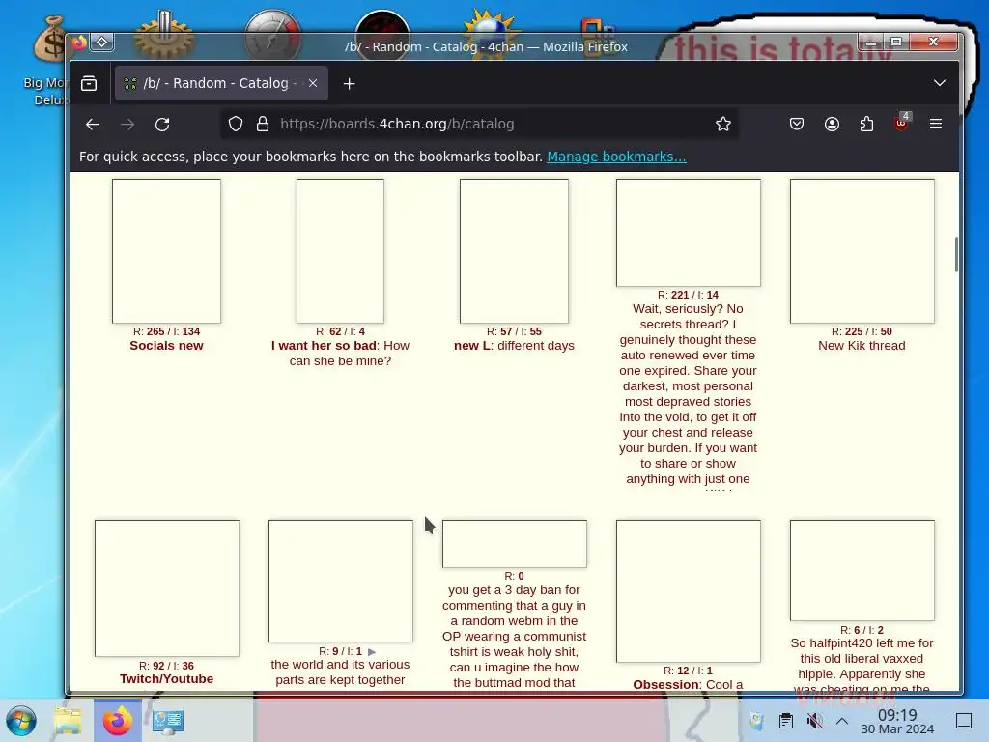Open the Firefox hamburger menu
This screenshot has height=742, width=989.
pyautogui.click(x=936, y=125)
